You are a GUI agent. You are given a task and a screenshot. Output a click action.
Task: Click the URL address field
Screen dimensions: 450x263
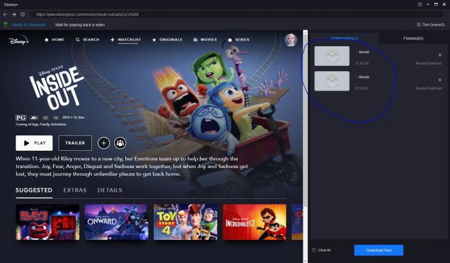[193, 14]
